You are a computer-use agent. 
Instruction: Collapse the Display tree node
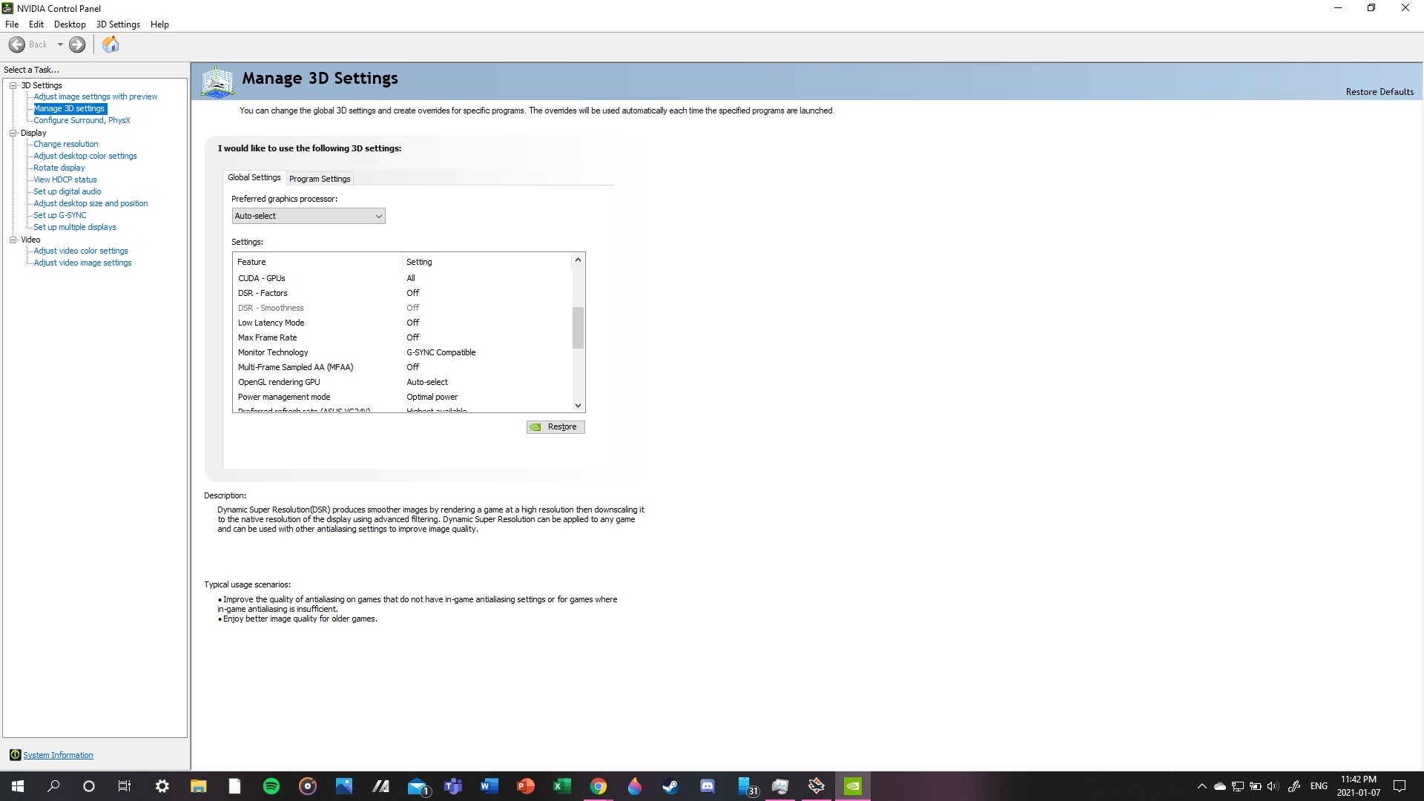click(x=13, y=133)
